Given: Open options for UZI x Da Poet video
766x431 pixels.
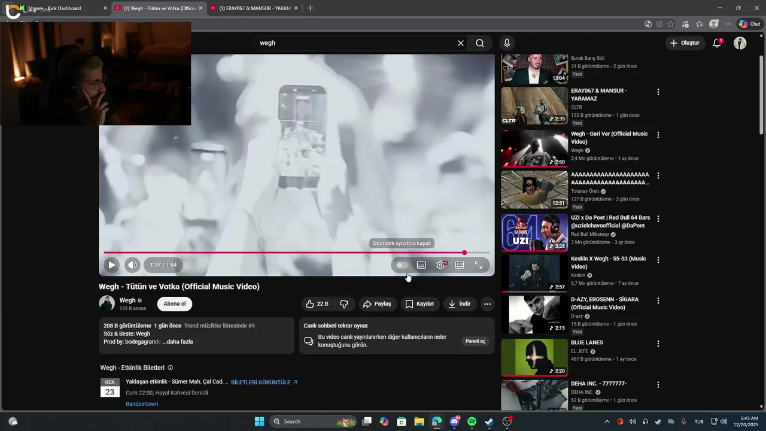Looking at the screenshot, I should coord(658,219).
